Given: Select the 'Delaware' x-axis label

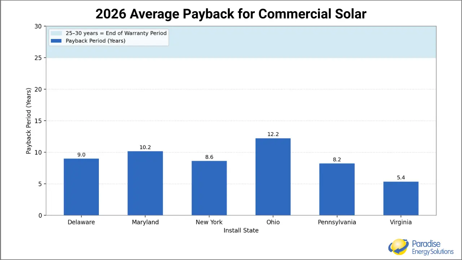Looking at the screenshot, I should tap(81, 222).
